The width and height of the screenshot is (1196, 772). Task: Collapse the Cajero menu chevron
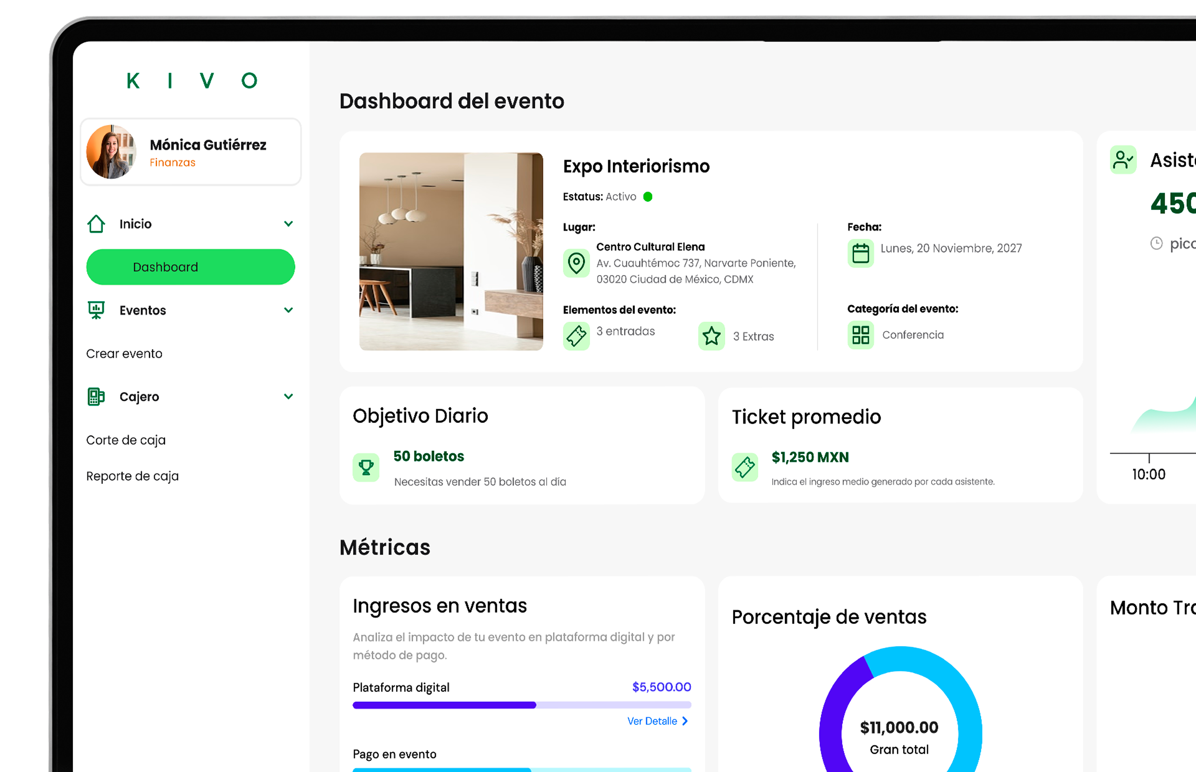[x=288, y=396]
